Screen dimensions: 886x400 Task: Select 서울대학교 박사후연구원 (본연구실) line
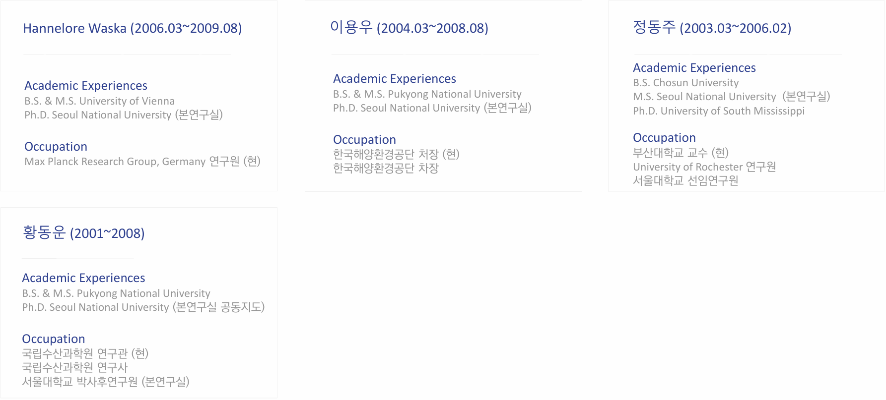[x=106, y=382]
